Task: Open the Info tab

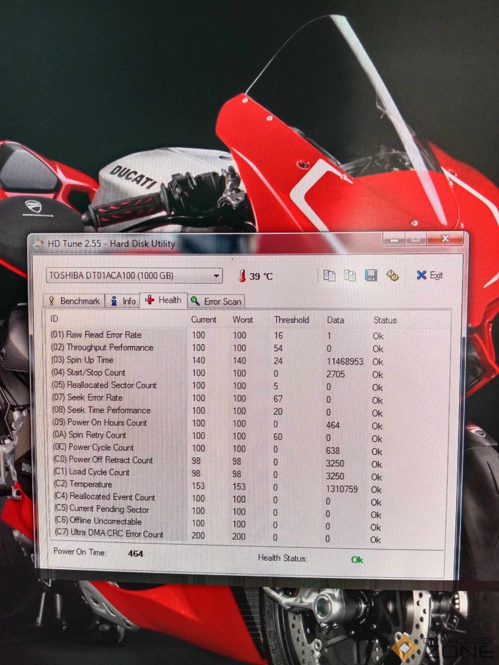Action: point(123,301)
